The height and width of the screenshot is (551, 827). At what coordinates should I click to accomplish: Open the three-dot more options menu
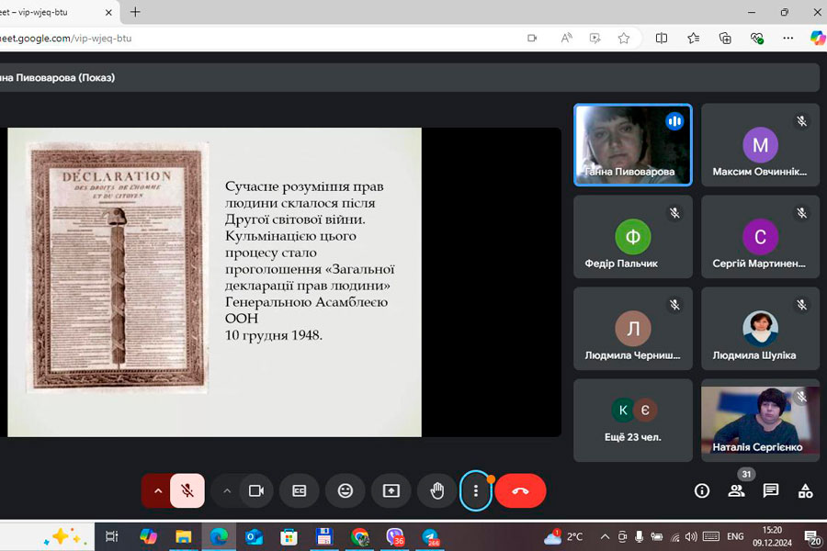tap(475, 490)
